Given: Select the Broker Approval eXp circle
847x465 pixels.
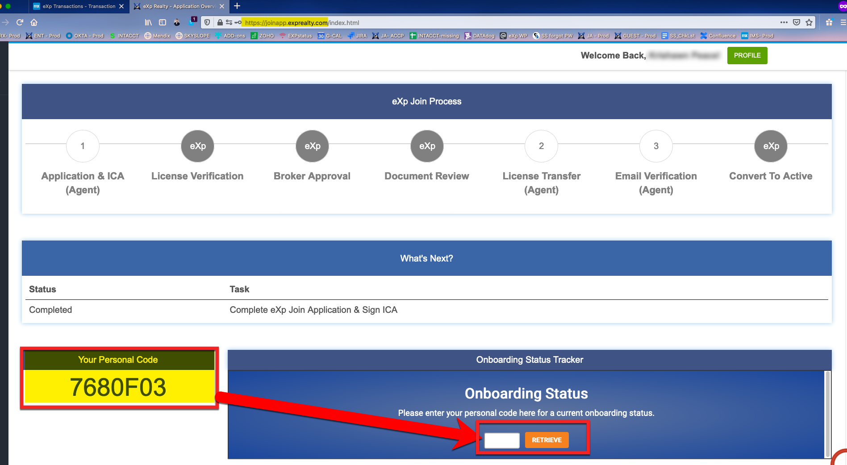Looking at the screenshot, I should click(x=312, y=146).
